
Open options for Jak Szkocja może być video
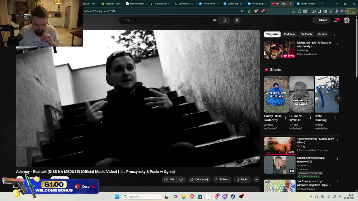coord(338,182)
